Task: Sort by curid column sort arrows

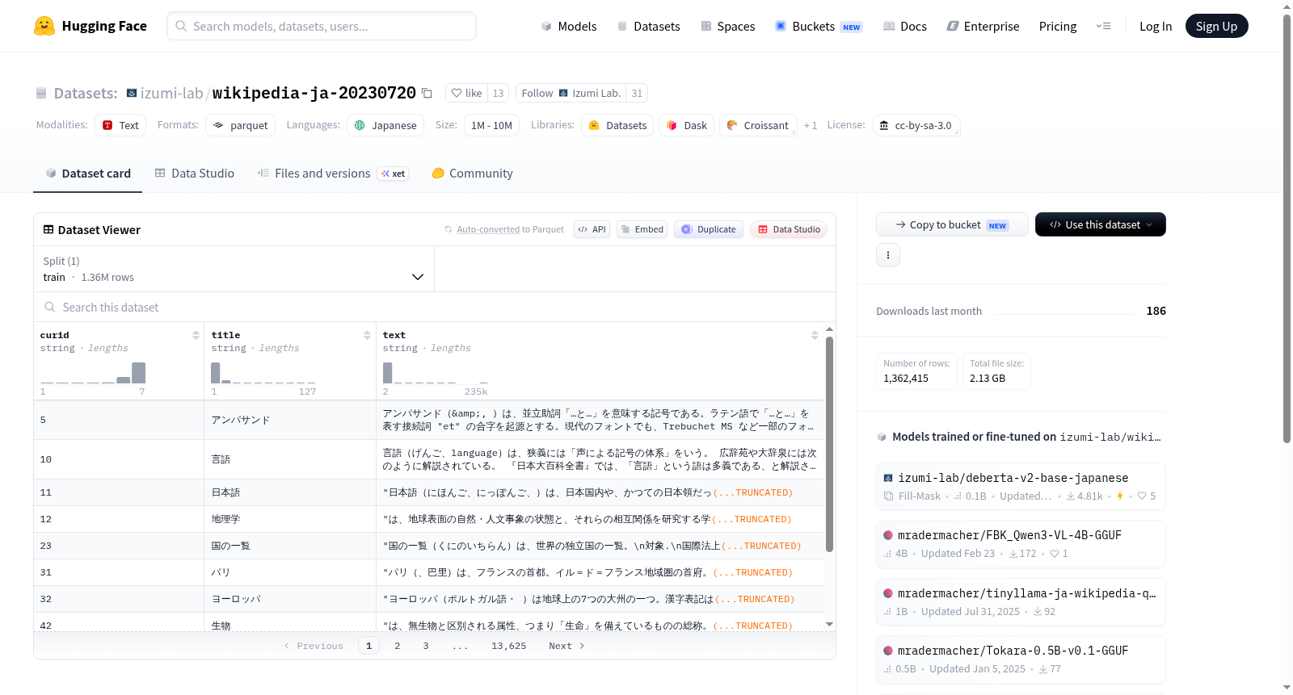Action: coord(196,335)
